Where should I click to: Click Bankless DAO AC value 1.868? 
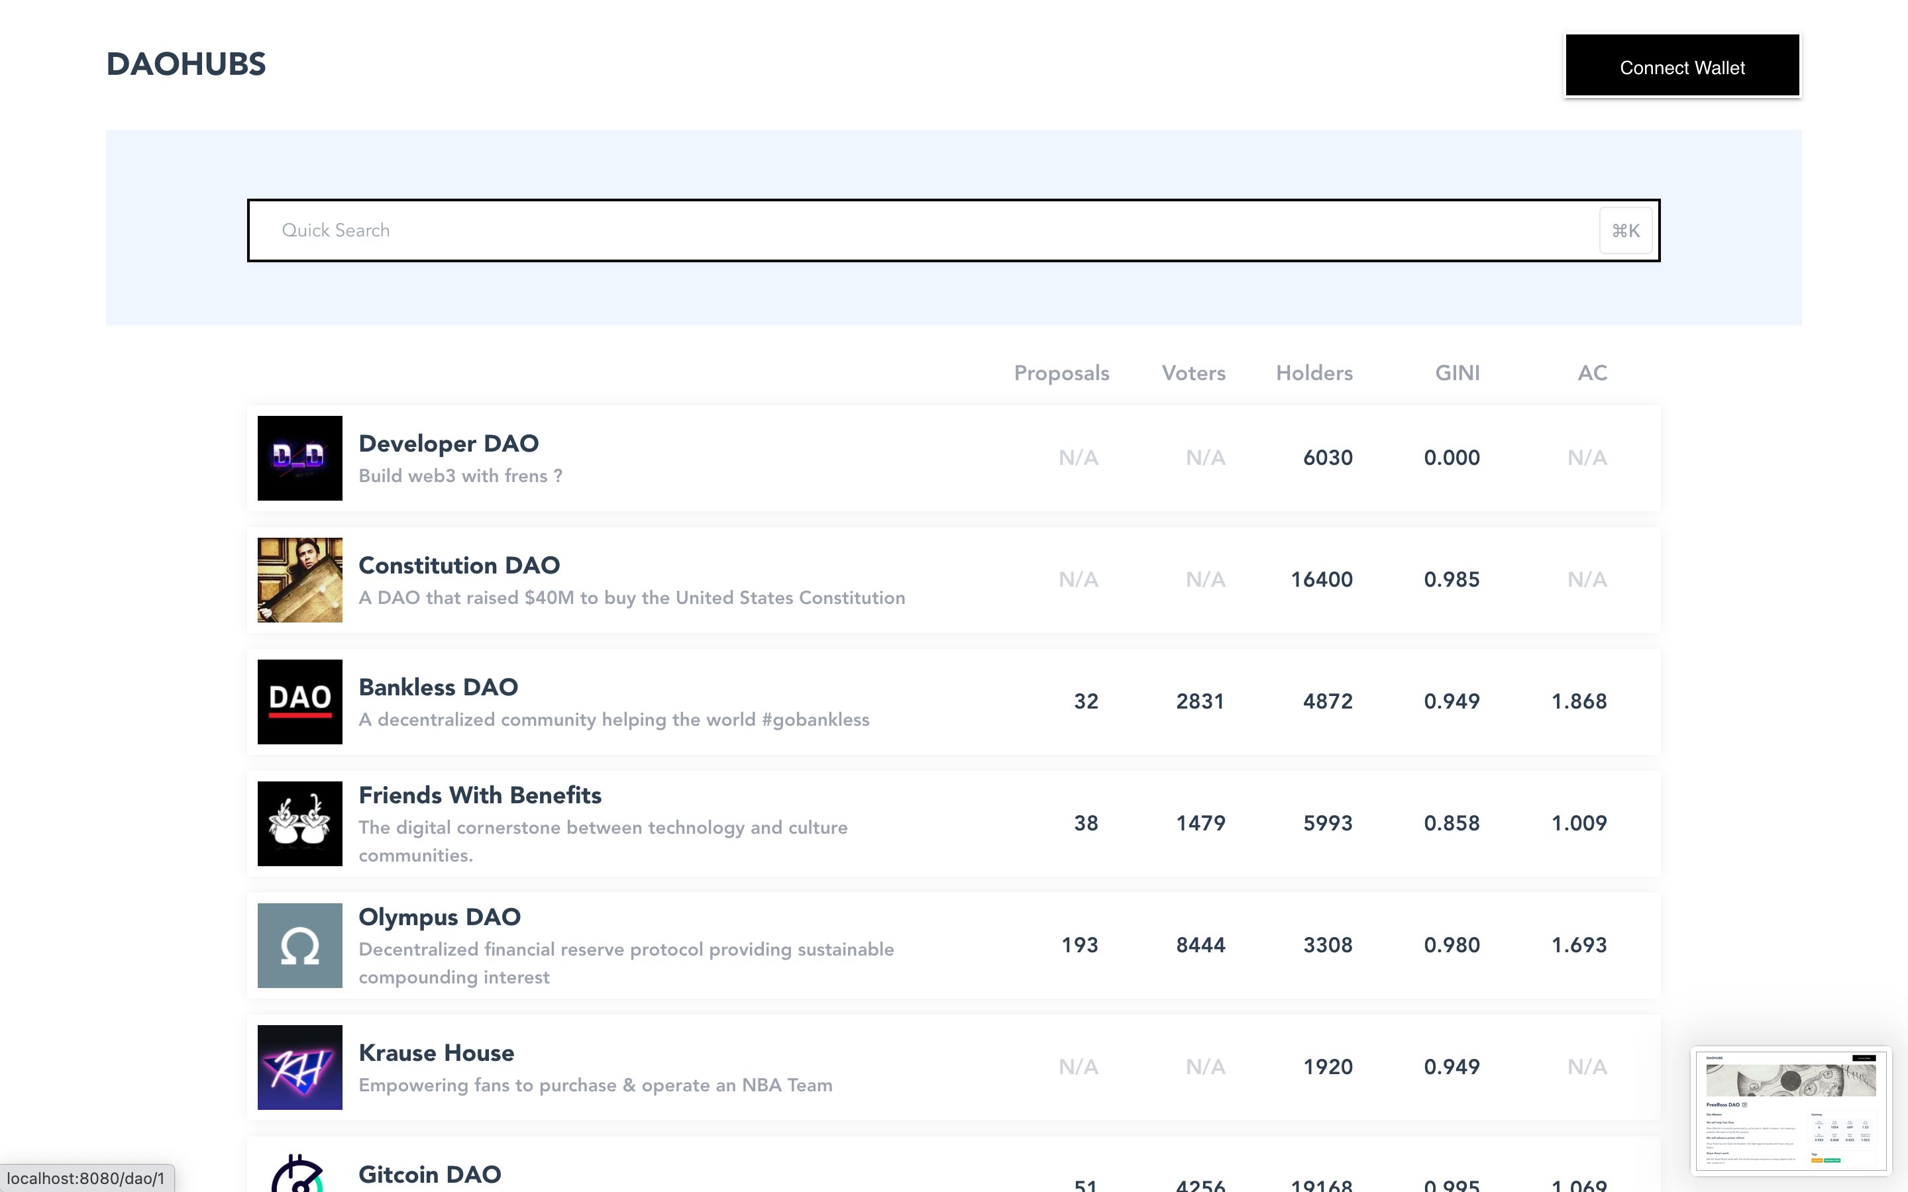pyautogui.click(x=1579, y=702)
